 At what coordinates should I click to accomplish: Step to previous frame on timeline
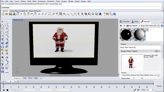tap(5, 81)
